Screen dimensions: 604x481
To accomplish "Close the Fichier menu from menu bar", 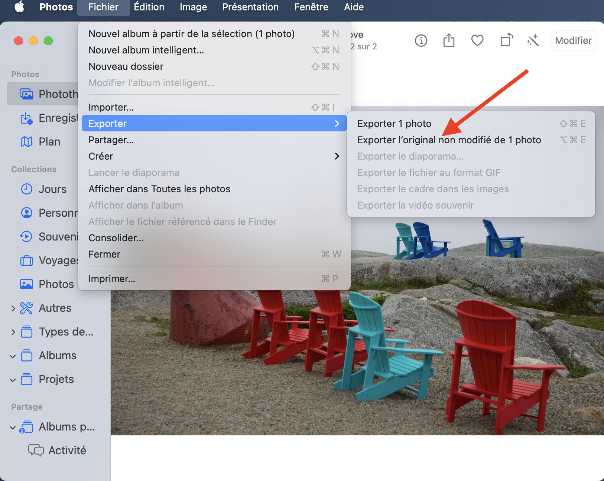I will tap(103, 7).
